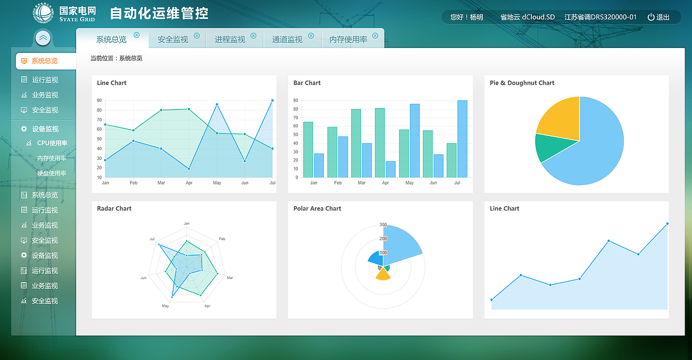Image resolution: width=692 pixels, height=360 pixels.
Task: Close the 内存使用率 tab via its x icon
Action: [375, 36]
